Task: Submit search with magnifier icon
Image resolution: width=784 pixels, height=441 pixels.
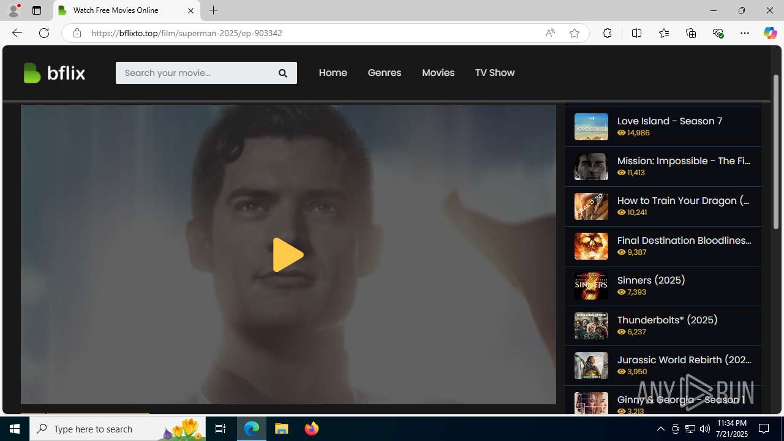Action: click(x=283, y=73)
